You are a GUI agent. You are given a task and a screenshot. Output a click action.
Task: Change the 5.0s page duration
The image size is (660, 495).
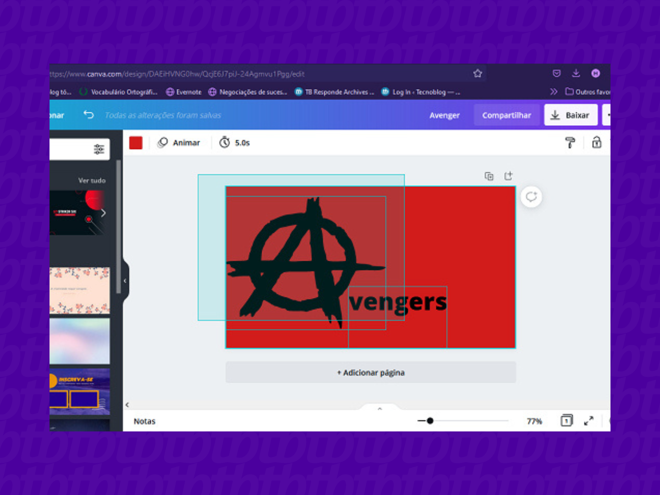coord(234,143)
